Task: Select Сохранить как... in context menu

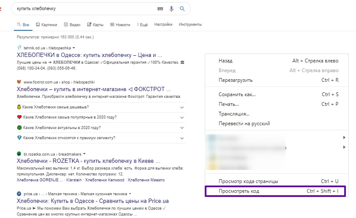Action: tap(276, 94)
